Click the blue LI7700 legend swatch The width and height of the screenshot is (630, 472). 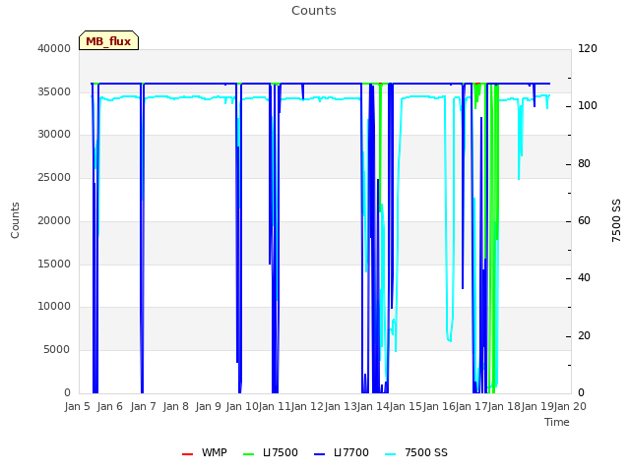(319, 454)
